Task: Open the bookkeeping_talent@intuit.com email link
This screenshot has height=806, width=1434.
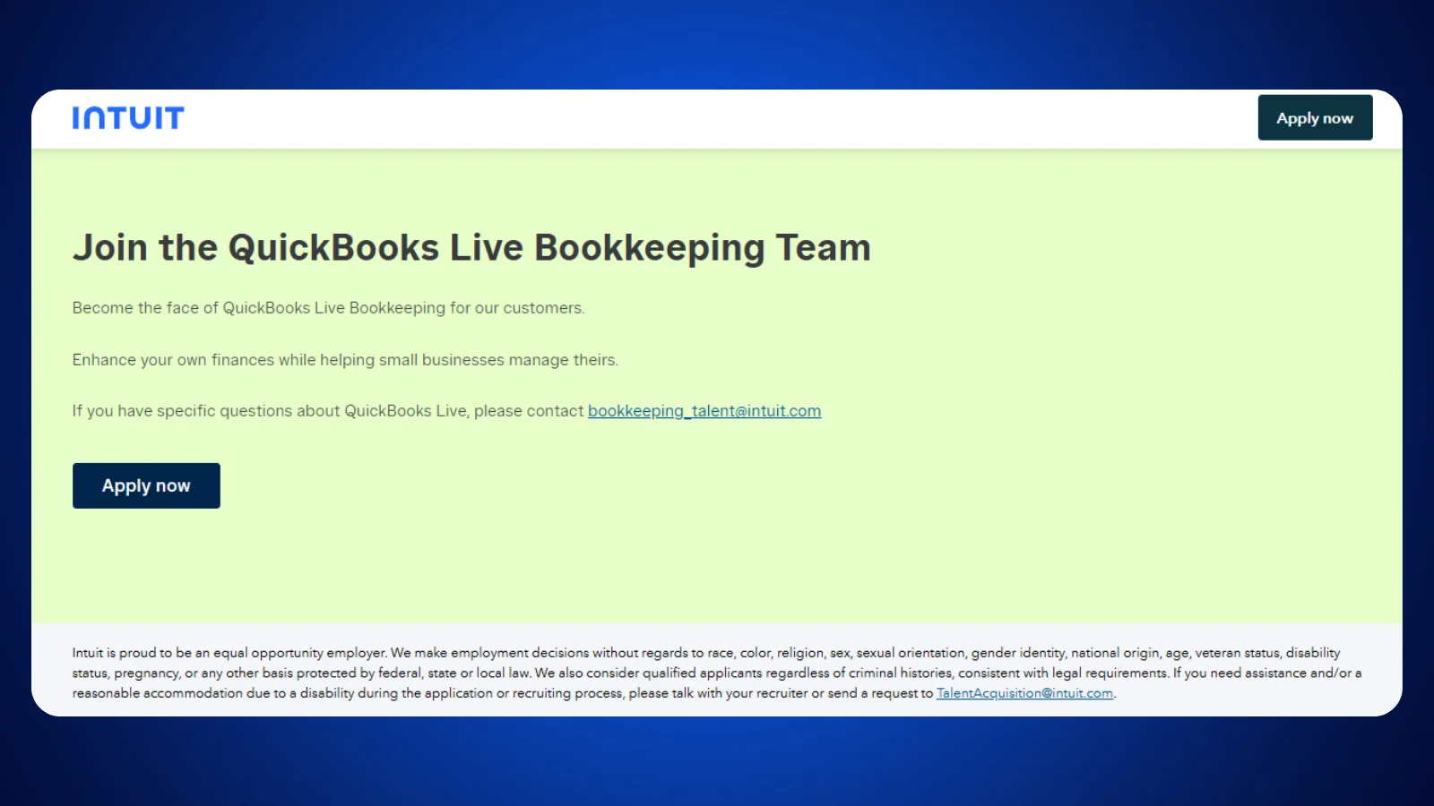Action: coord(704,411)
